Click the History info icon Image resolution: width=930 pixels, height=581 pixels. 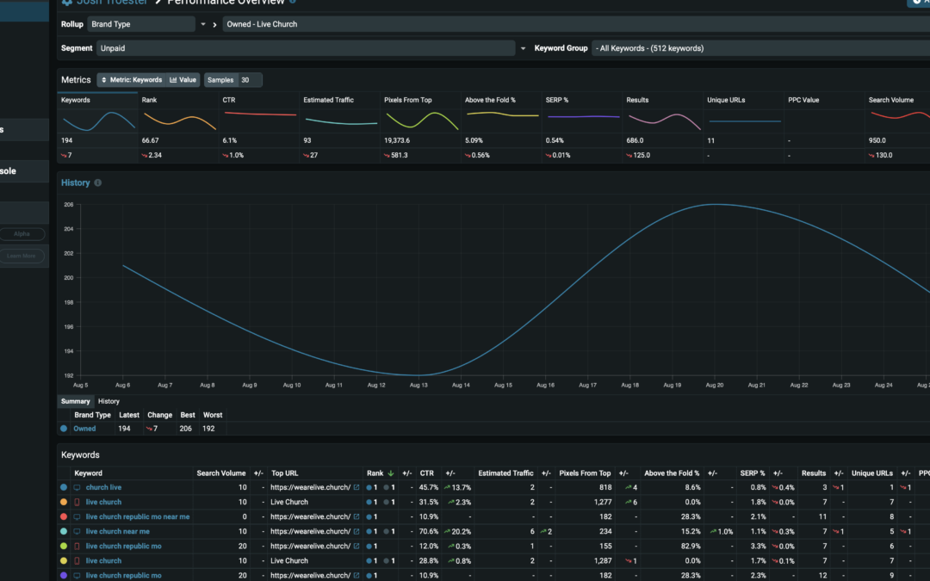[97, 183]
